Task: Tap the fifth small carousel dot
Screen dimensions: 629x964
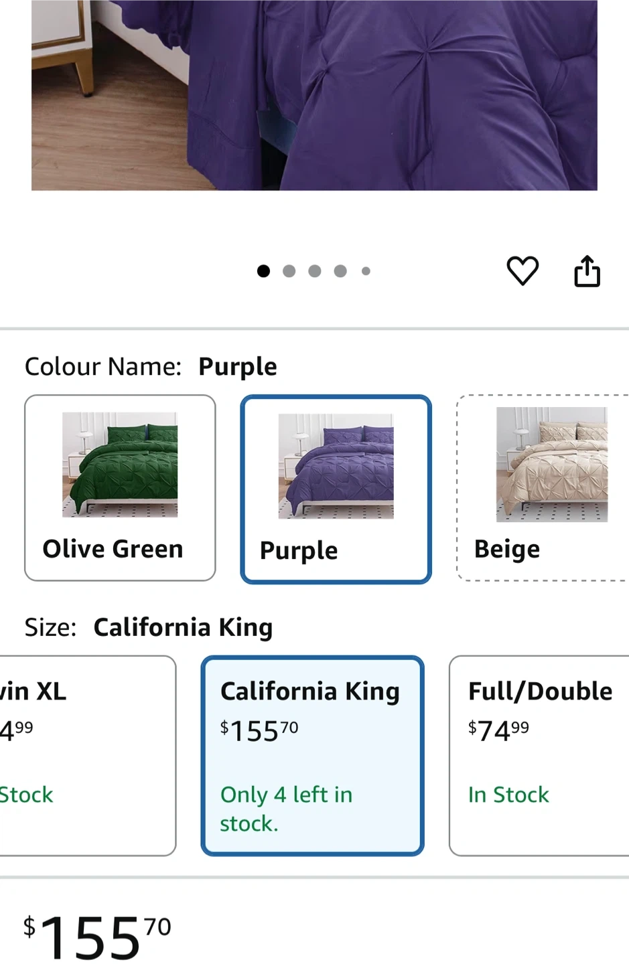Action: tap(366, 271)
